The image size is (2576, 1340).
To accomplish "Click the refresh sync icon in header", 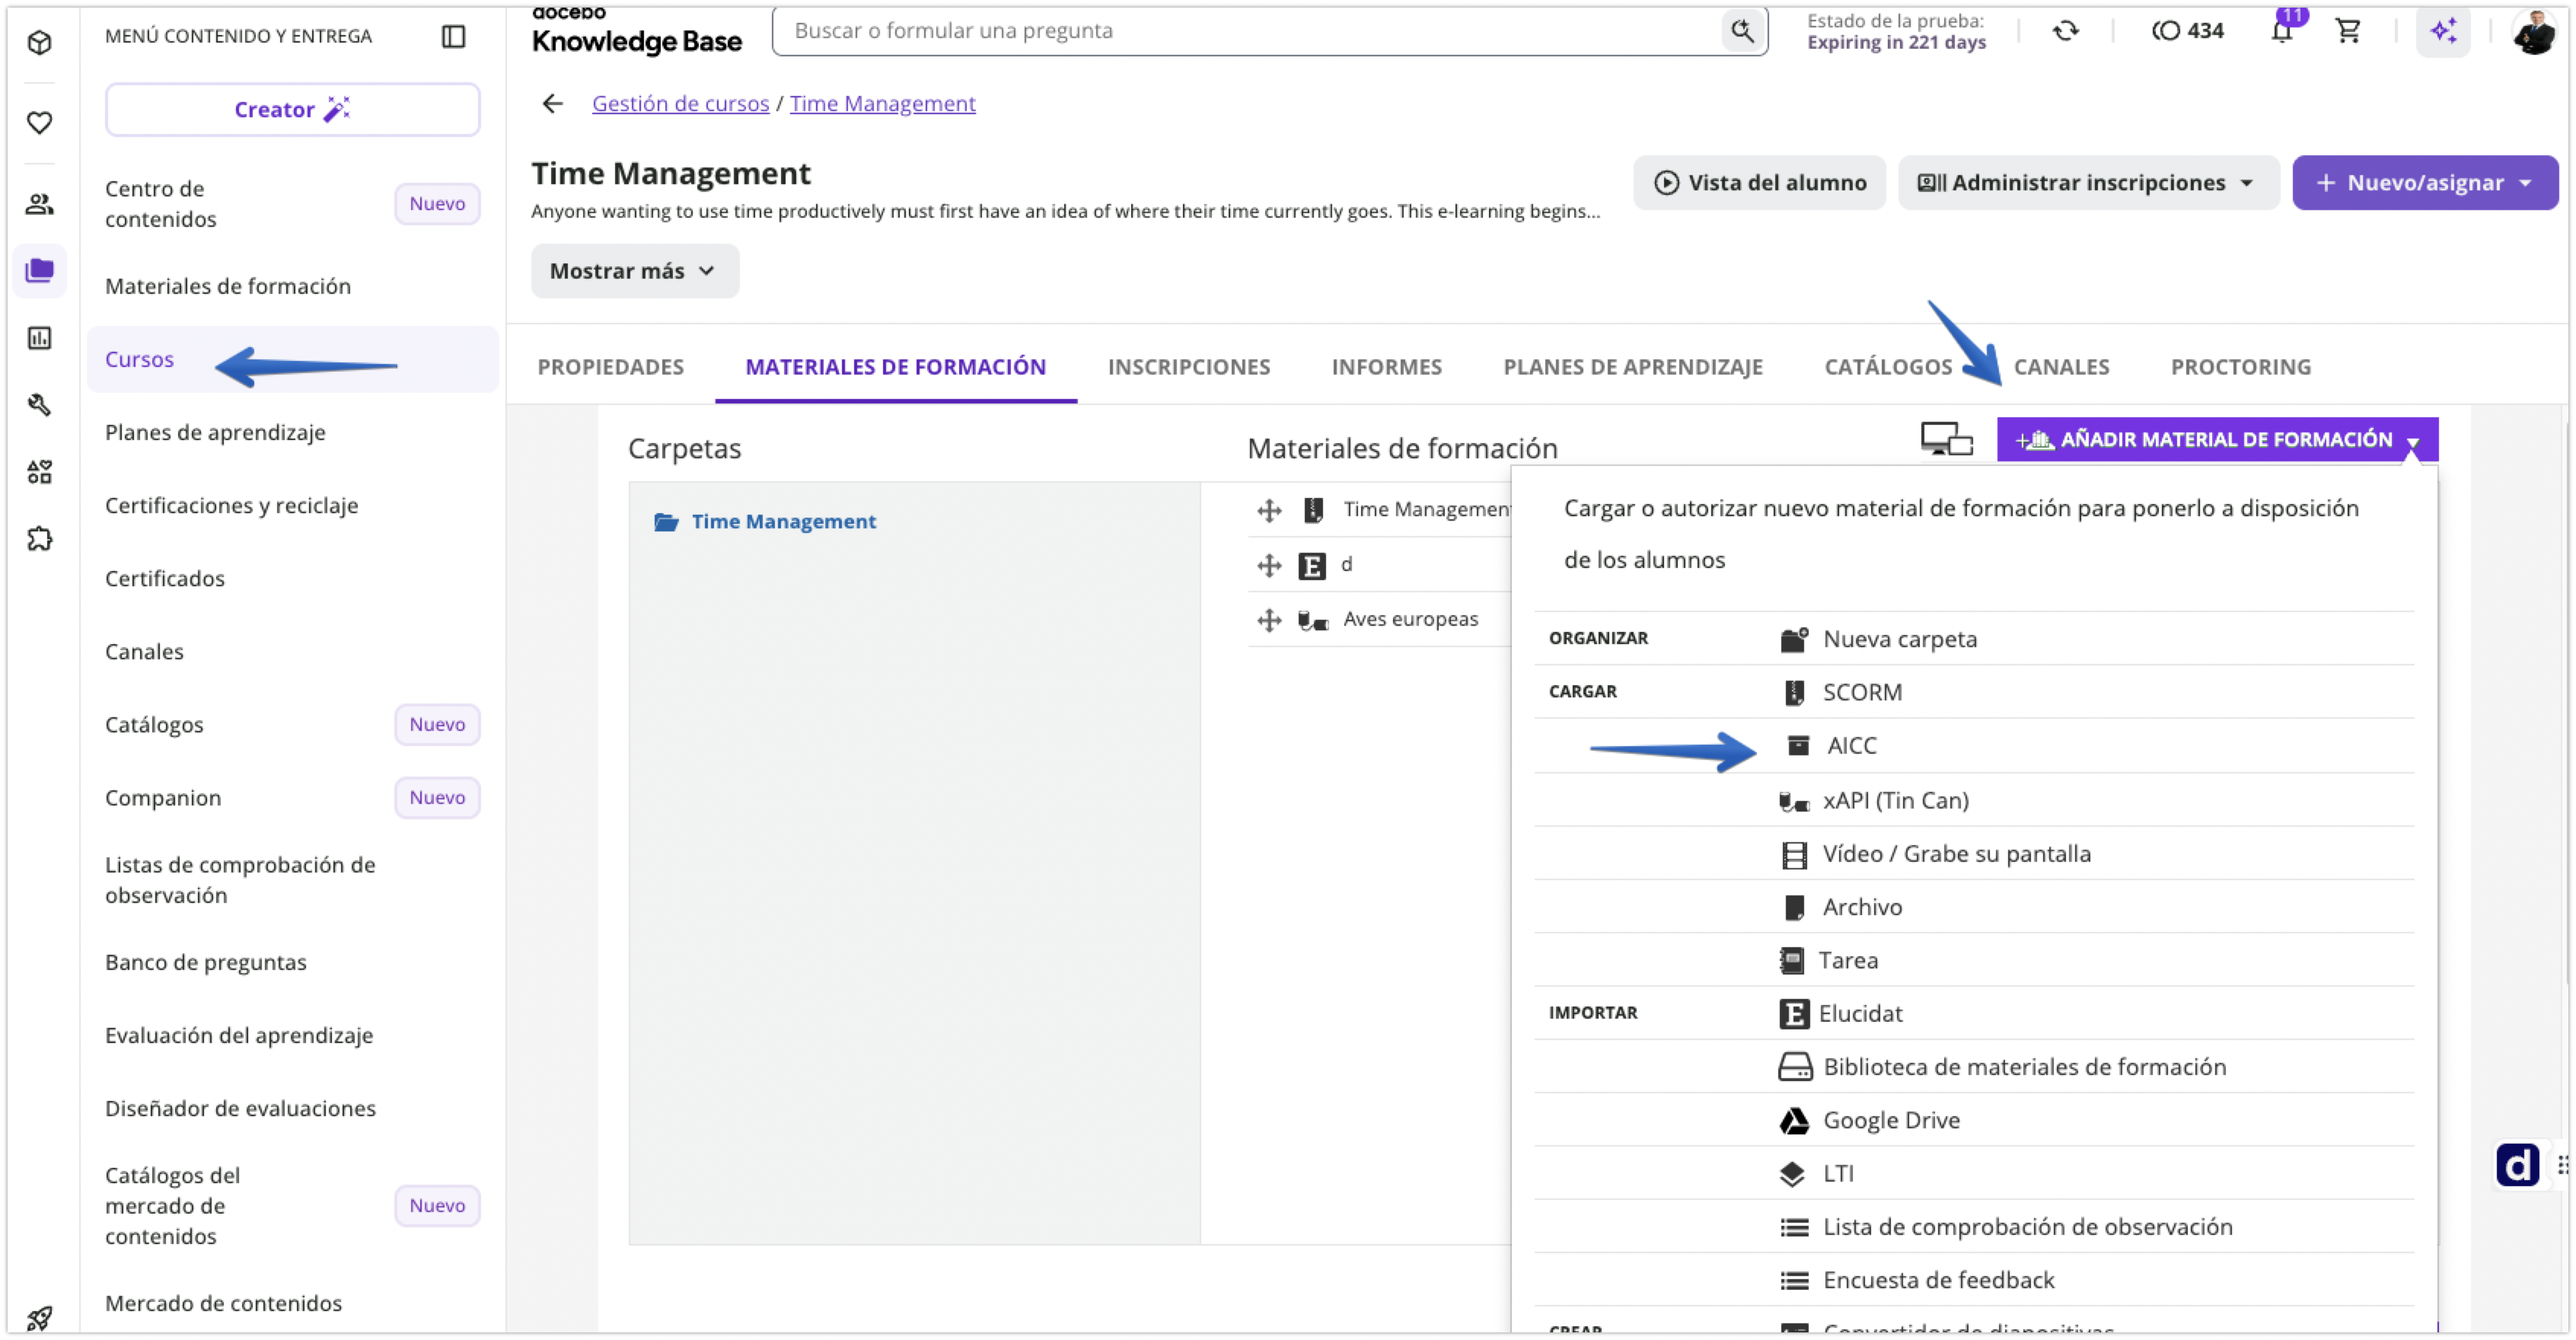I will click(x=2065, y=31).
